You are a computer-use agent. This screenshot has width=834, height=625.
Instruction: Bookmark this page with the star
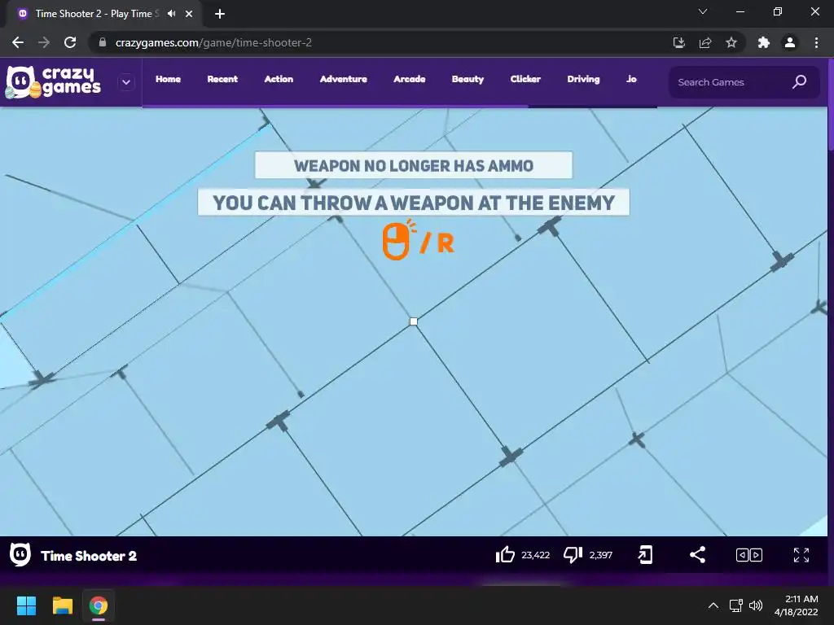point(731,42)
